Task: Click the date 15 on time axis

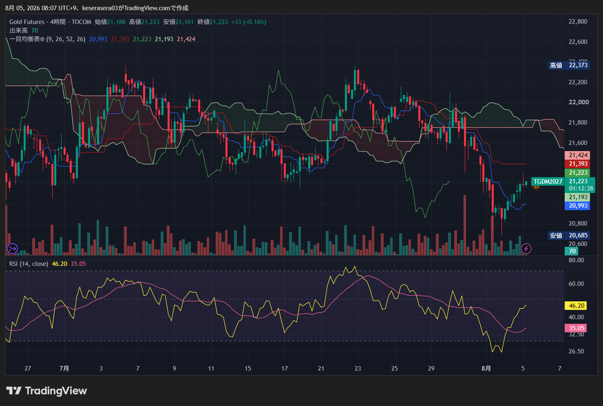Action: (x=248, y=368)
